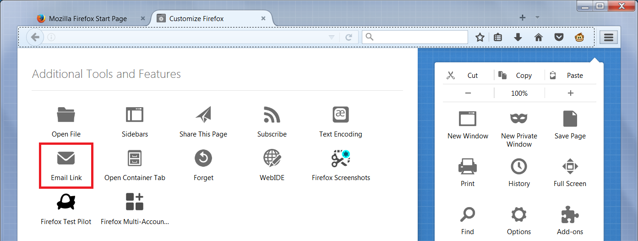The width and height of the screenshot is (638, 241).
Task: Click Cut in the menu panel
Action: [x=468, y=76]
